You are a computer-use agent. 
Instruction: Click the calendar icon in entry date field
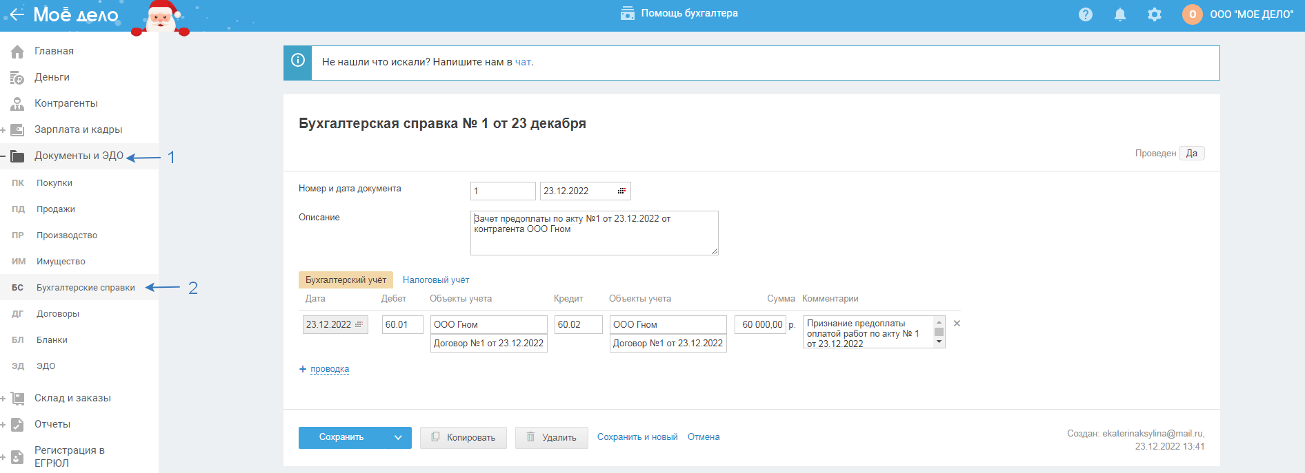pos(359,324)
